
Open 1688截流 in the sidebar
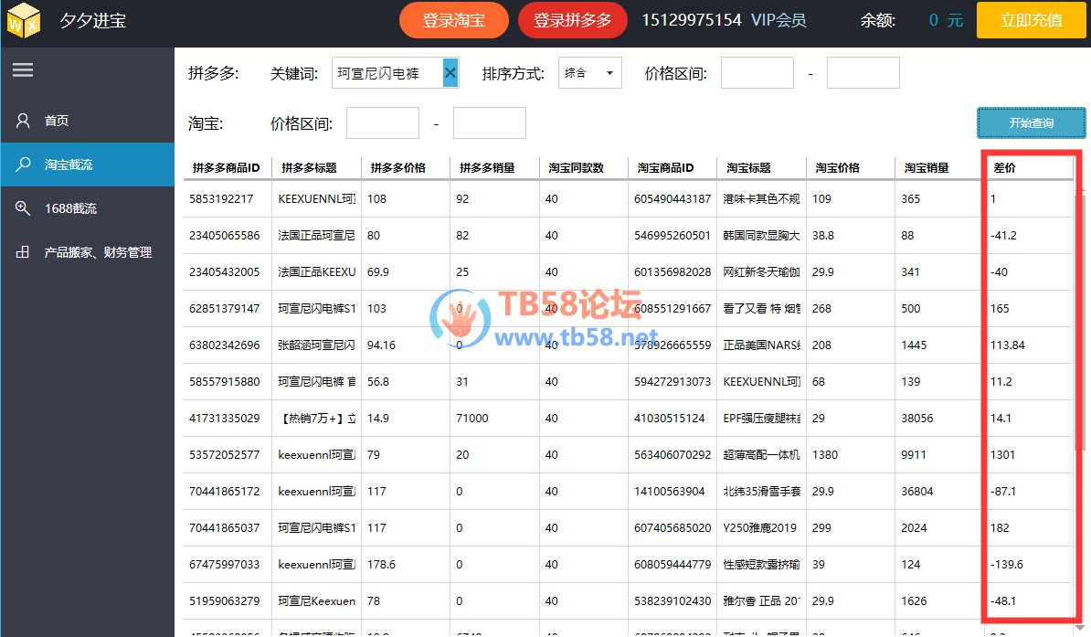(87, 208)
